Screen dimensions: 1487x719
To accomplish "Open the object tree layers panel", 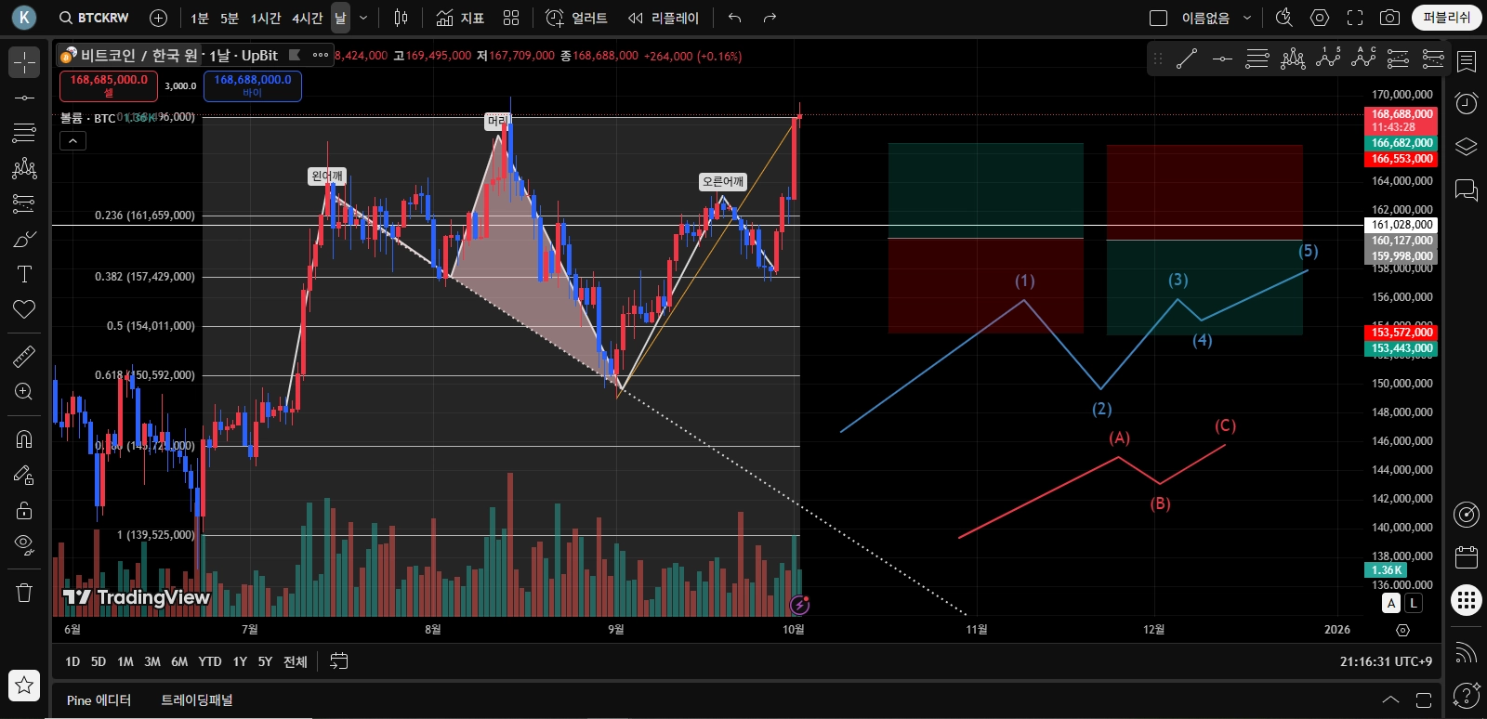I will [1467, 147].
